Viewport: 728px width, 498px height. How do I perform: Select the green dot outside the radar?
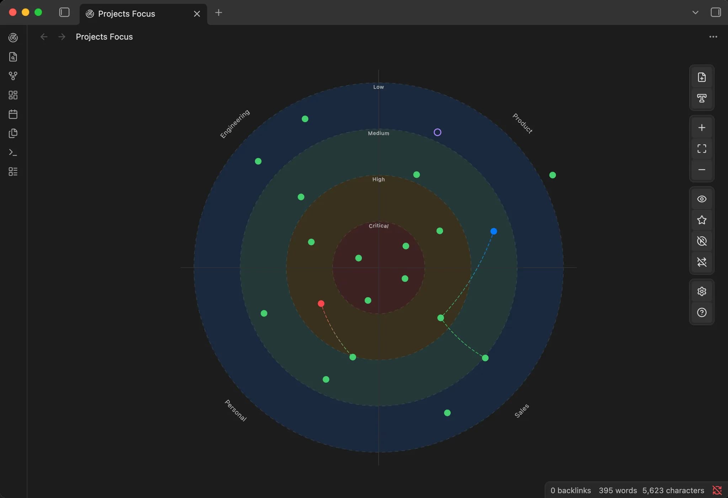pyautogui.click(x=552, y=175)
